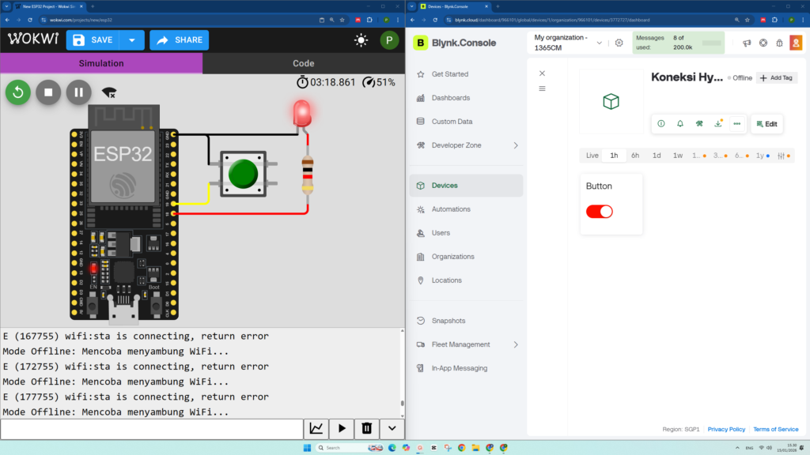Screen dimensions: 810x455
Task: Open Devices in Blynk sidebar
Action: click(x=466, y=186)
